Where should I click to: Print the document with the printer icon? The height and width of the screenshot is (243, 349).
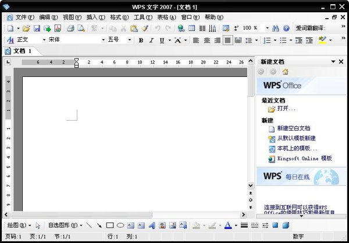(x=71, y=29)
